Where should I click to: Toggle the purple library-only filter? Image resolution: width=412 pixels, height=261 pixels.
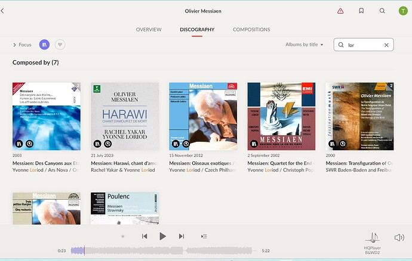coord(44,45)
